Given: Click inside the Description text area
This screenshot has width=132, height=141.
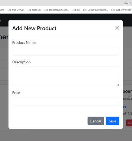Looking at the screenshot, I should click(66, 76).
